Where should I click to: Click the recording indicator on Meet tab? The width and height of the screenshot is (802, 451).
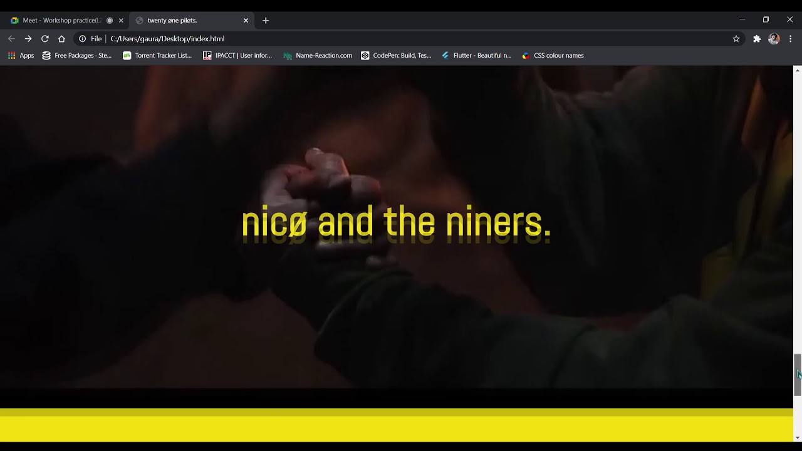[x=110, y=20]
